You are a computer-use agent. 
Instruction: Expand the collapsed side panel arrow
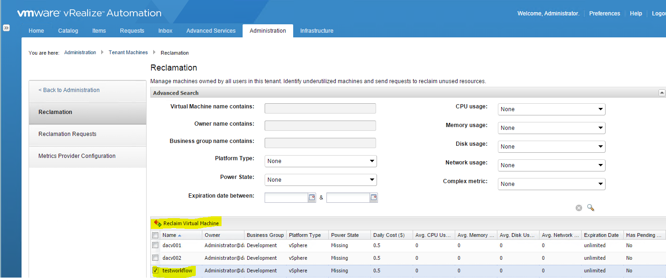pyautogui.click(x=7, y=28)
